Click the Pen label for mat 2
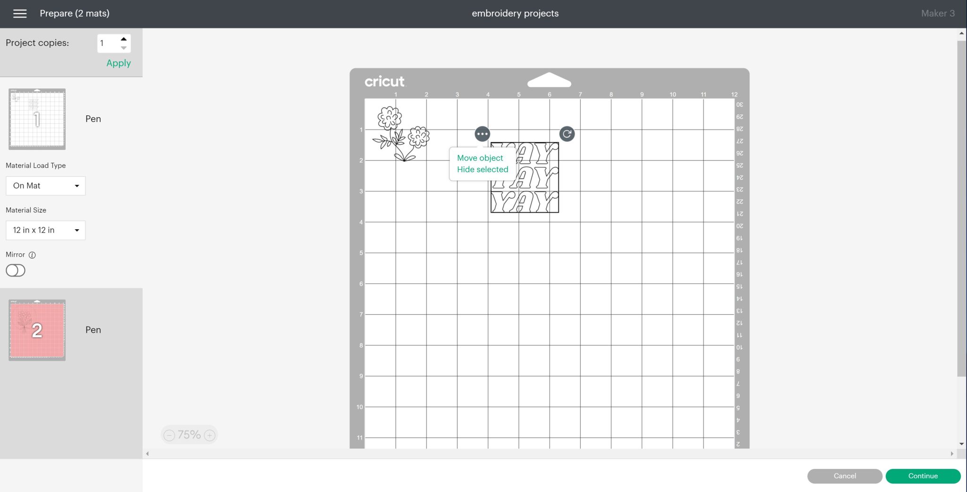This screenshot has width=967, height=492. pos(93,330)
